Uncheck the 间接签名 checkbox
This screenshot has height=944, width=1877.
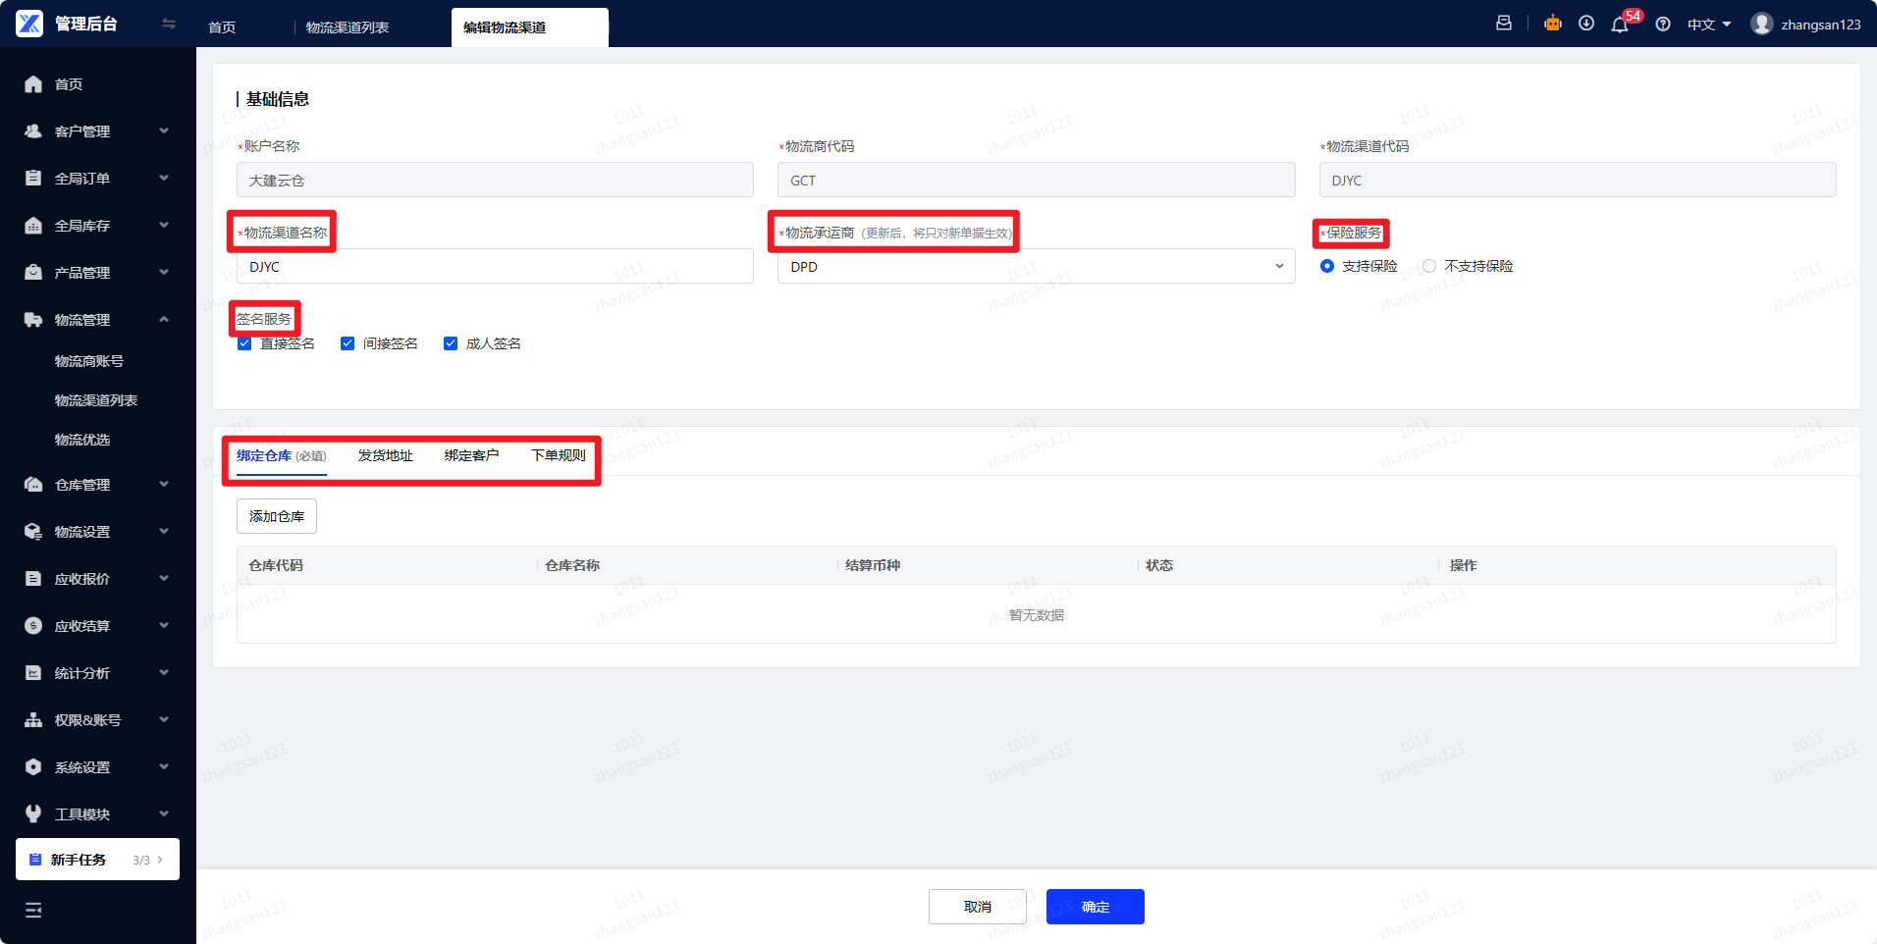pos(348,343)
